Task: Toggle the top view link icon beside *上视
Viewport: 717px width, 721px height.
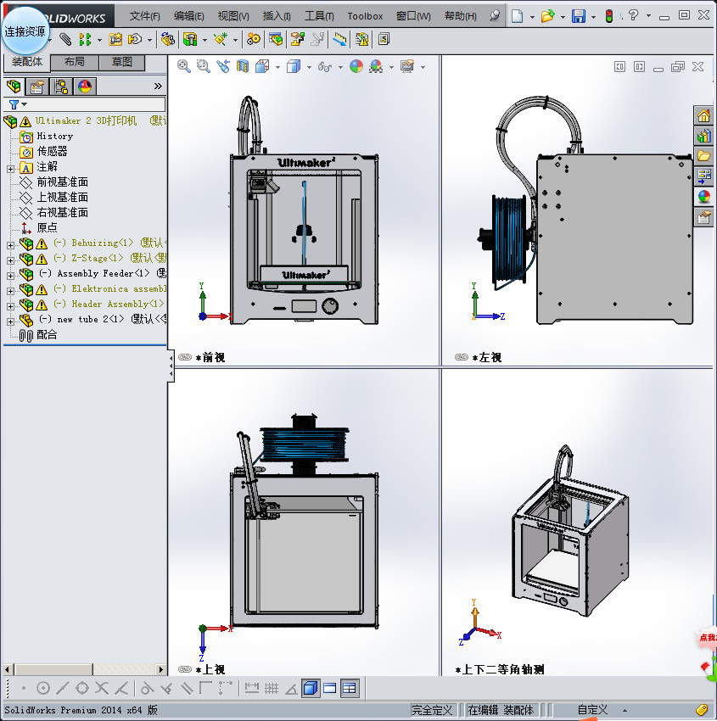Action: [x=185, y=669]
